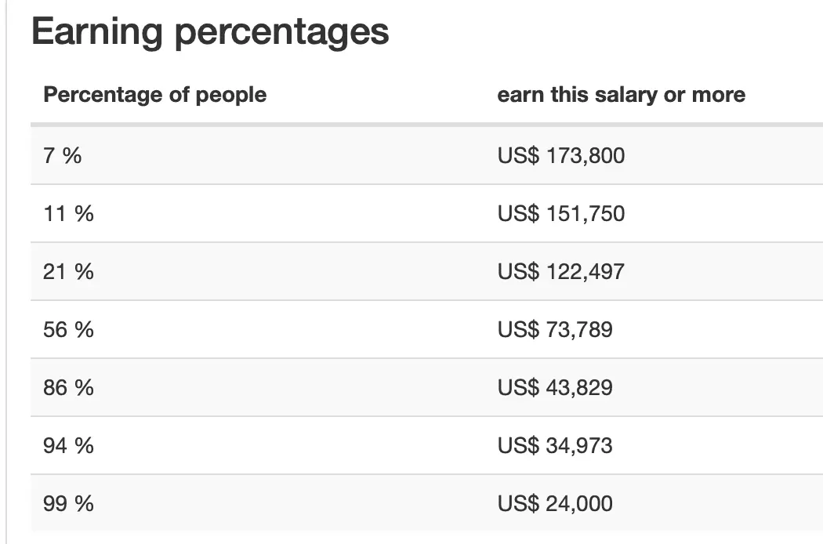Click the 94 % percentage cell
The image size is (823, 544).
coord(68,445)
